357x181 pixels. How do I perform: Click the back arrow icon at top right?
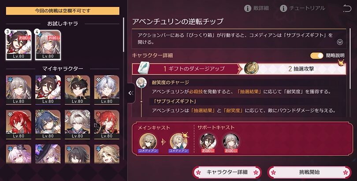[x=347, y=9]
